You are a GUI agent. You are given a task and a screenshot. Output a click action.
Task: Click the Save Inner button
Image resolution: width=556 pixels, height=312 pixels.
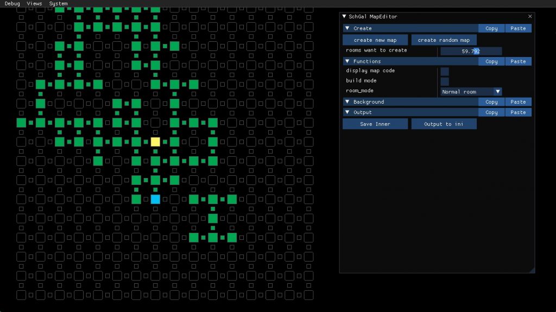coord(375,124)
